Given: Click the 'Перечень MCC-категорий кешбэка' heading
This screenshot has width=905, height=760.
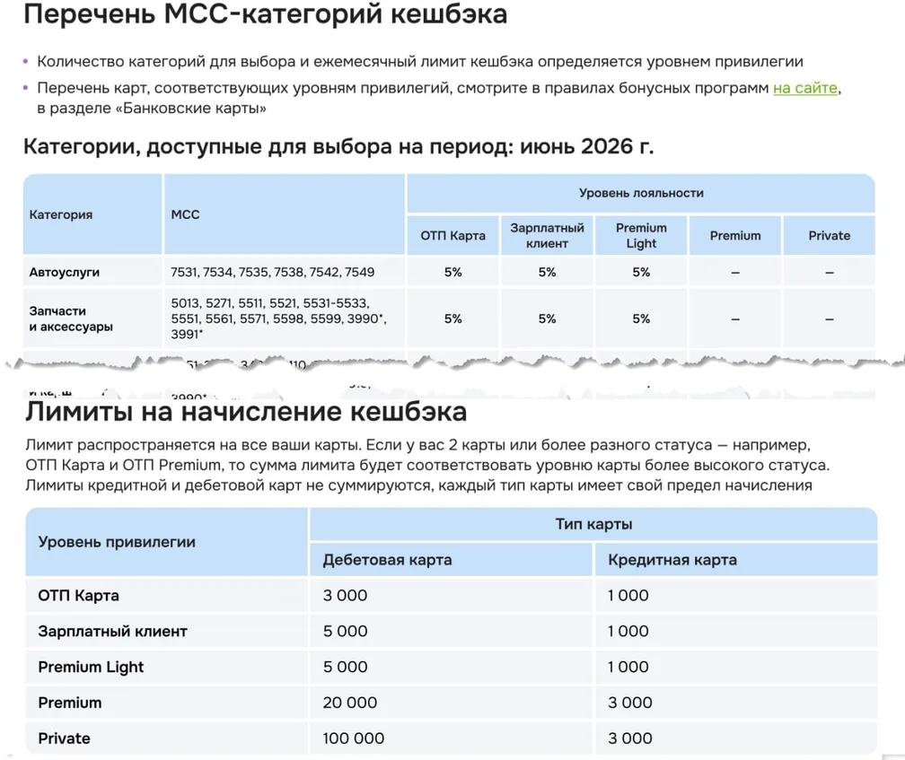Looking at the screenshot, I should (x=266, y=13).
